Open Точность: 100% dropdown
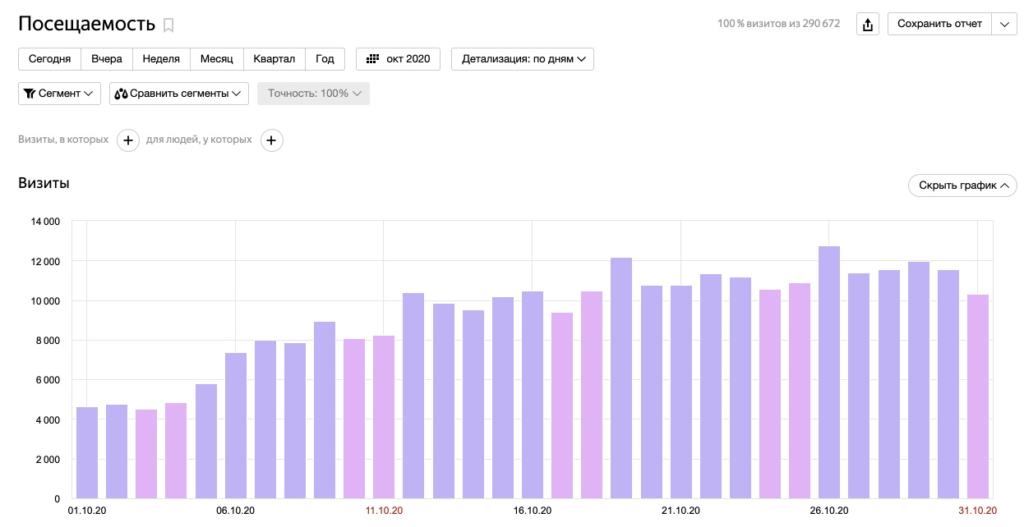This screenshot has height=527, width=1024. [x=313, y=94]
